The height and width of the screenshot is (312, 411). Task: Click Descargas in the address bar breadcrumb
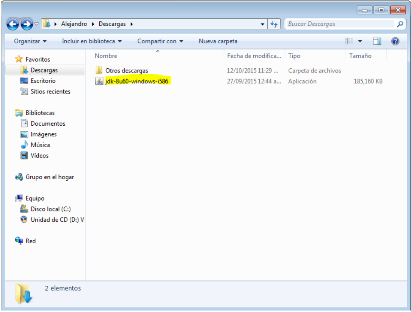[112, 24]
